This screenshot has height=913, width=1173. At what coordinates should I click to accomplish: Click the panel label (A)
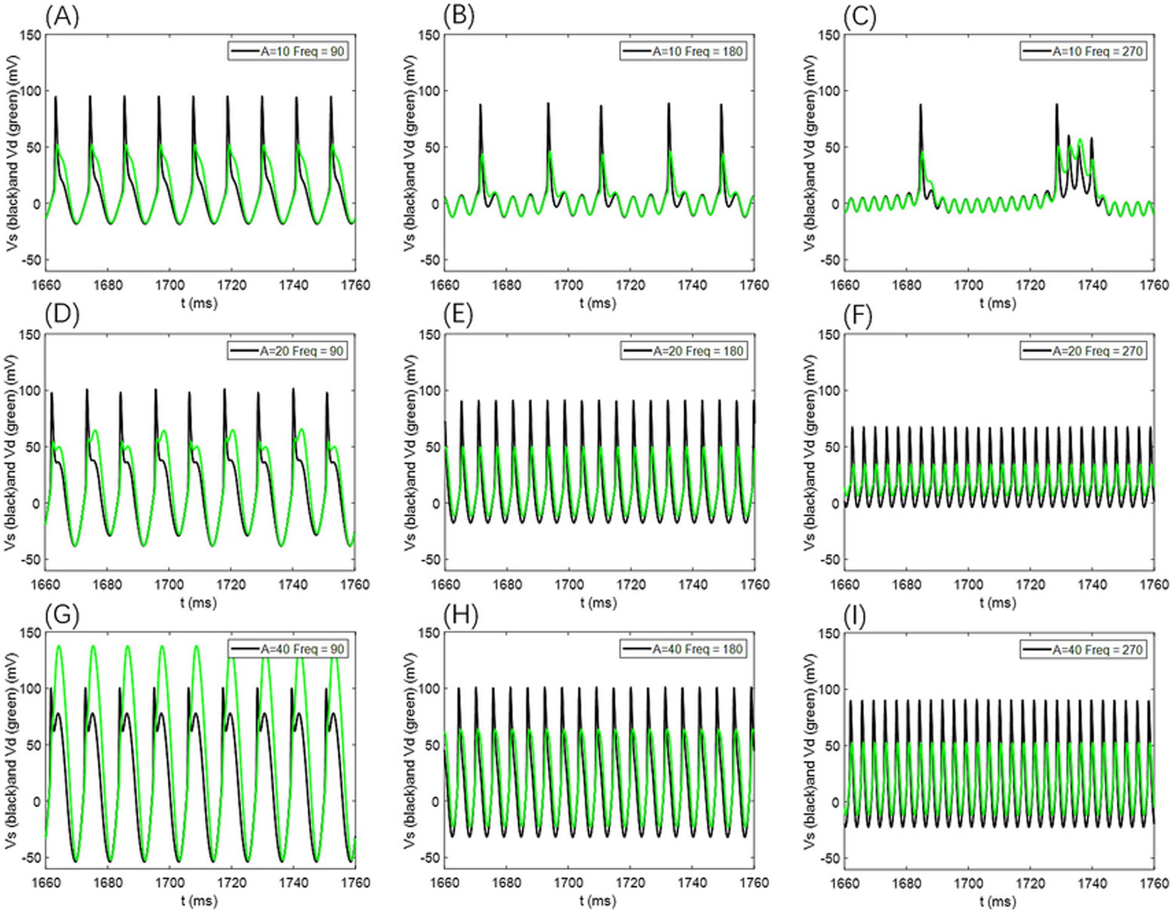[x=62, y=17]
